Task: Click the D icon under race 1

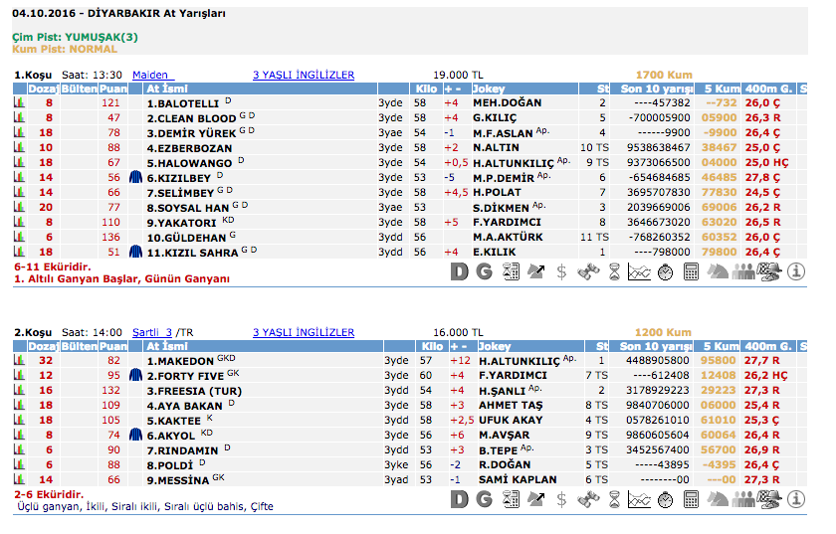Action: click(x=459, y=270)
